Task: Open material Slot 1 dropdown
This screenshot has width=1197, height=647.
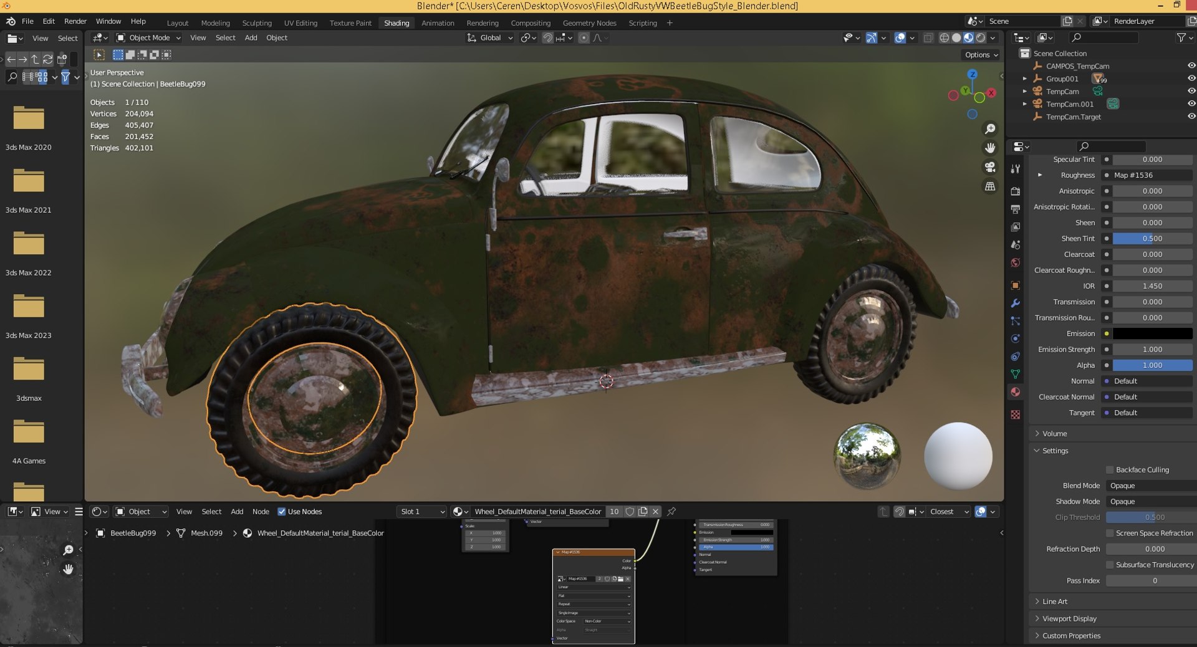Action: coord(422,512)
